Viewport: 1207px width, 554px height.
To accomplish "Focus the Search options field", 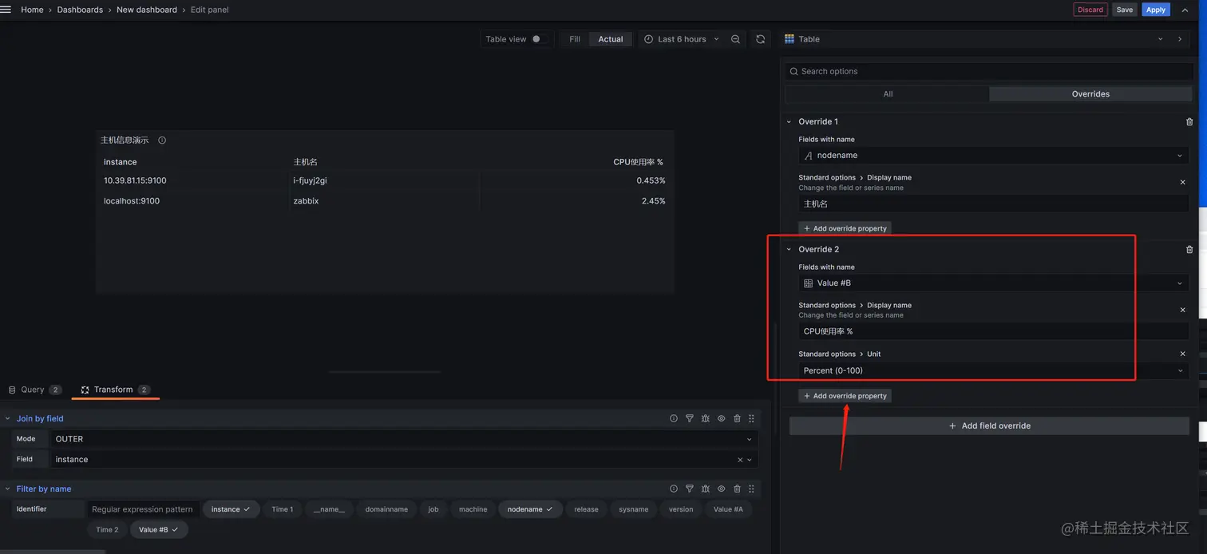I will 988,72.
